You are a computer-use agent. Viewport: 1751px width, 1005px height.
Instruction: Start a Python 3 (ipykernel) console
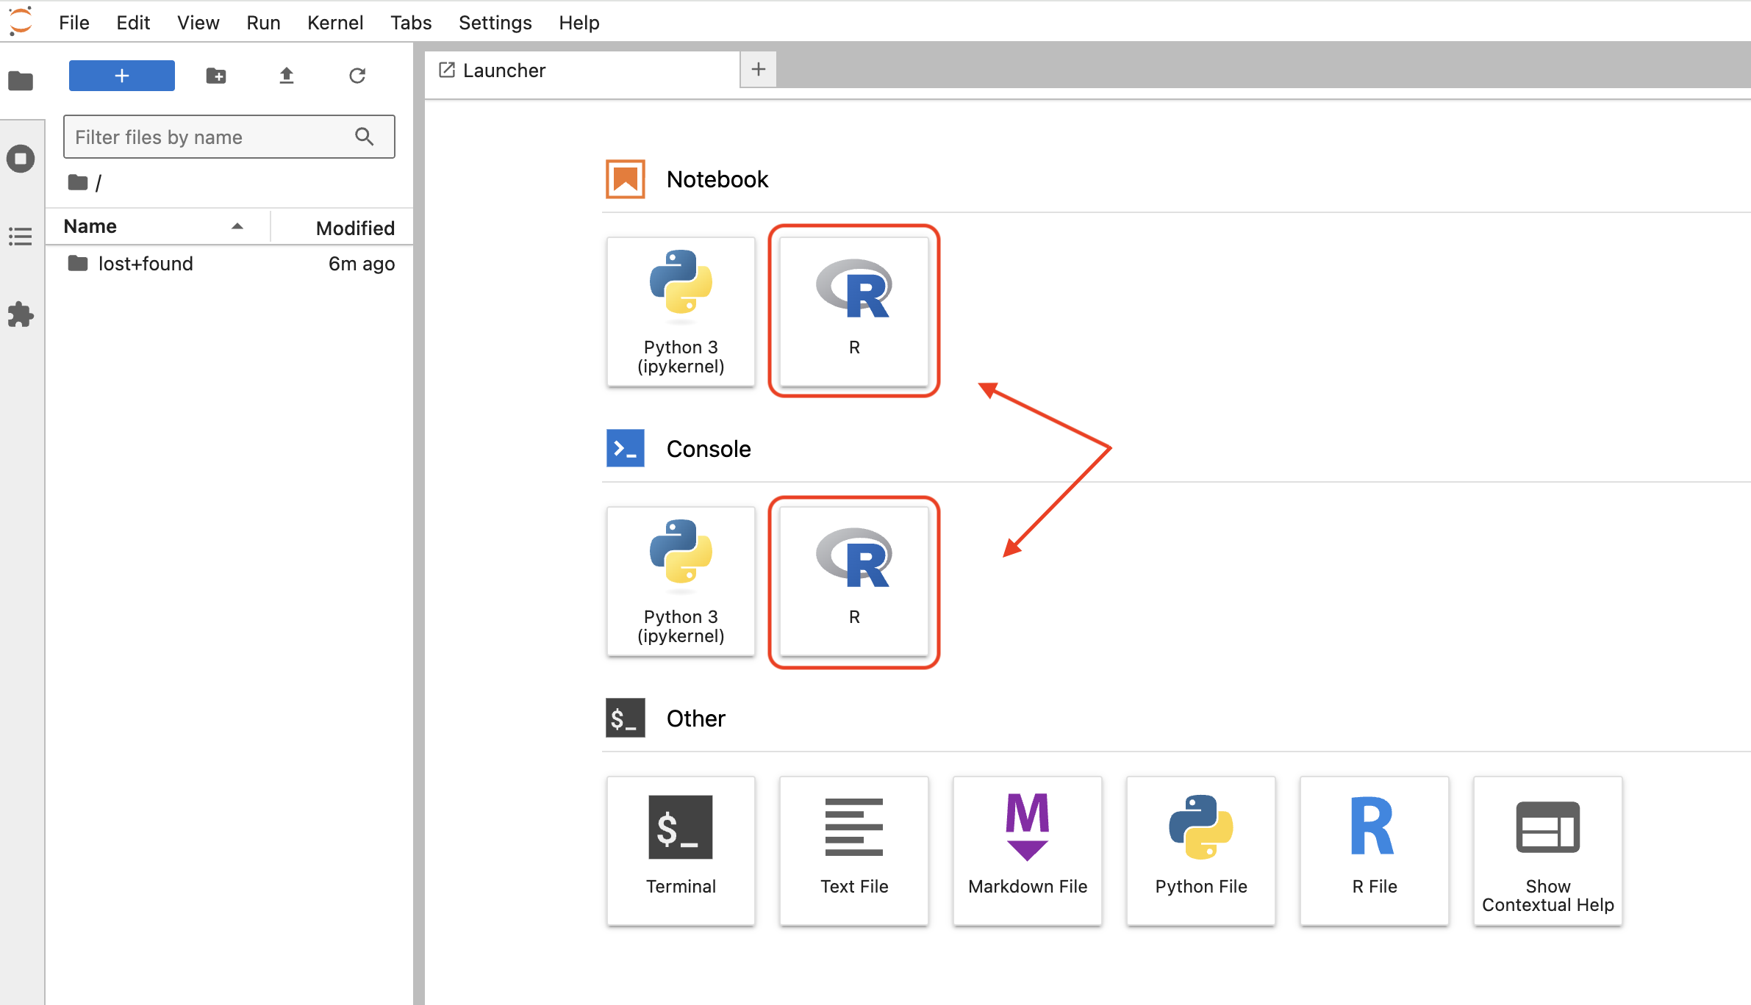tap(681, 581)
